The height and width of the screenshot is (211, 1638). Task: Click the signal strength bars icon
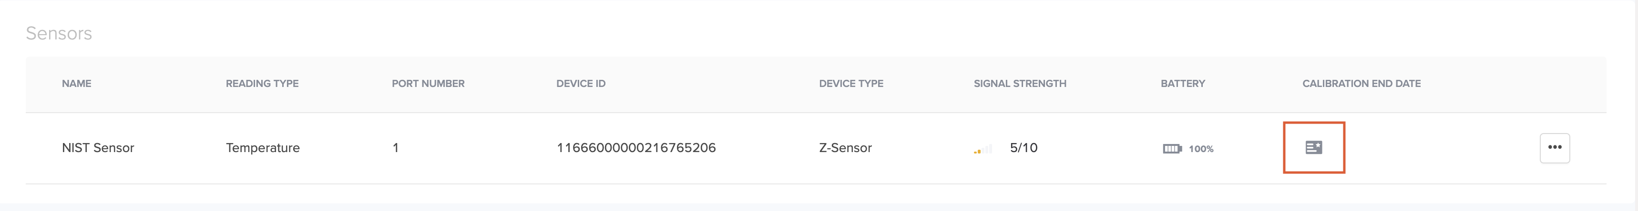click(983, 150)
